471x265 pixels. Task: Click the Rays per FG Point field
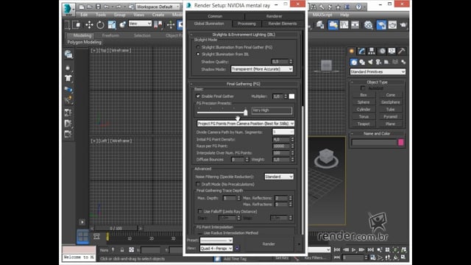[281, 146]
